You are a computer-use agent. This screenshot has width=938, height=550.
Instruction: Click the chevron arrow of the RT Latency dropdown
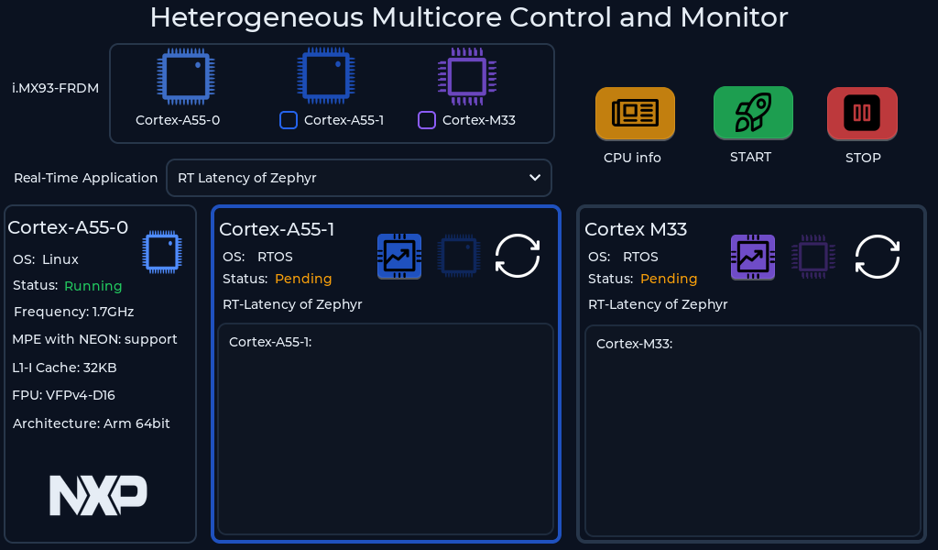[535, 178]
